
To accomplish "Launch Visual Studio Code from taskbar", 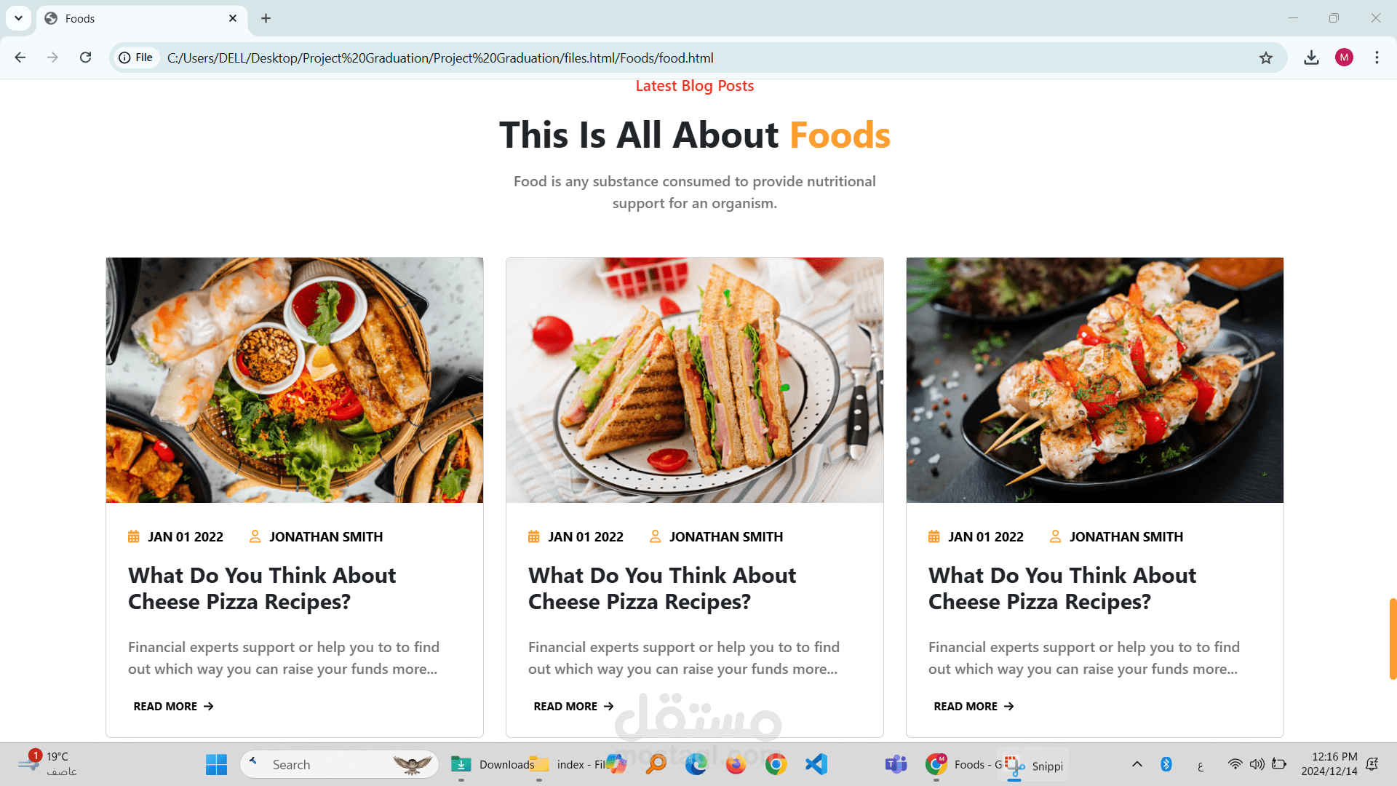I will click(x=816, y=764).
